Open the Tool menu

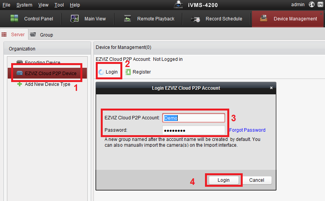59,5
